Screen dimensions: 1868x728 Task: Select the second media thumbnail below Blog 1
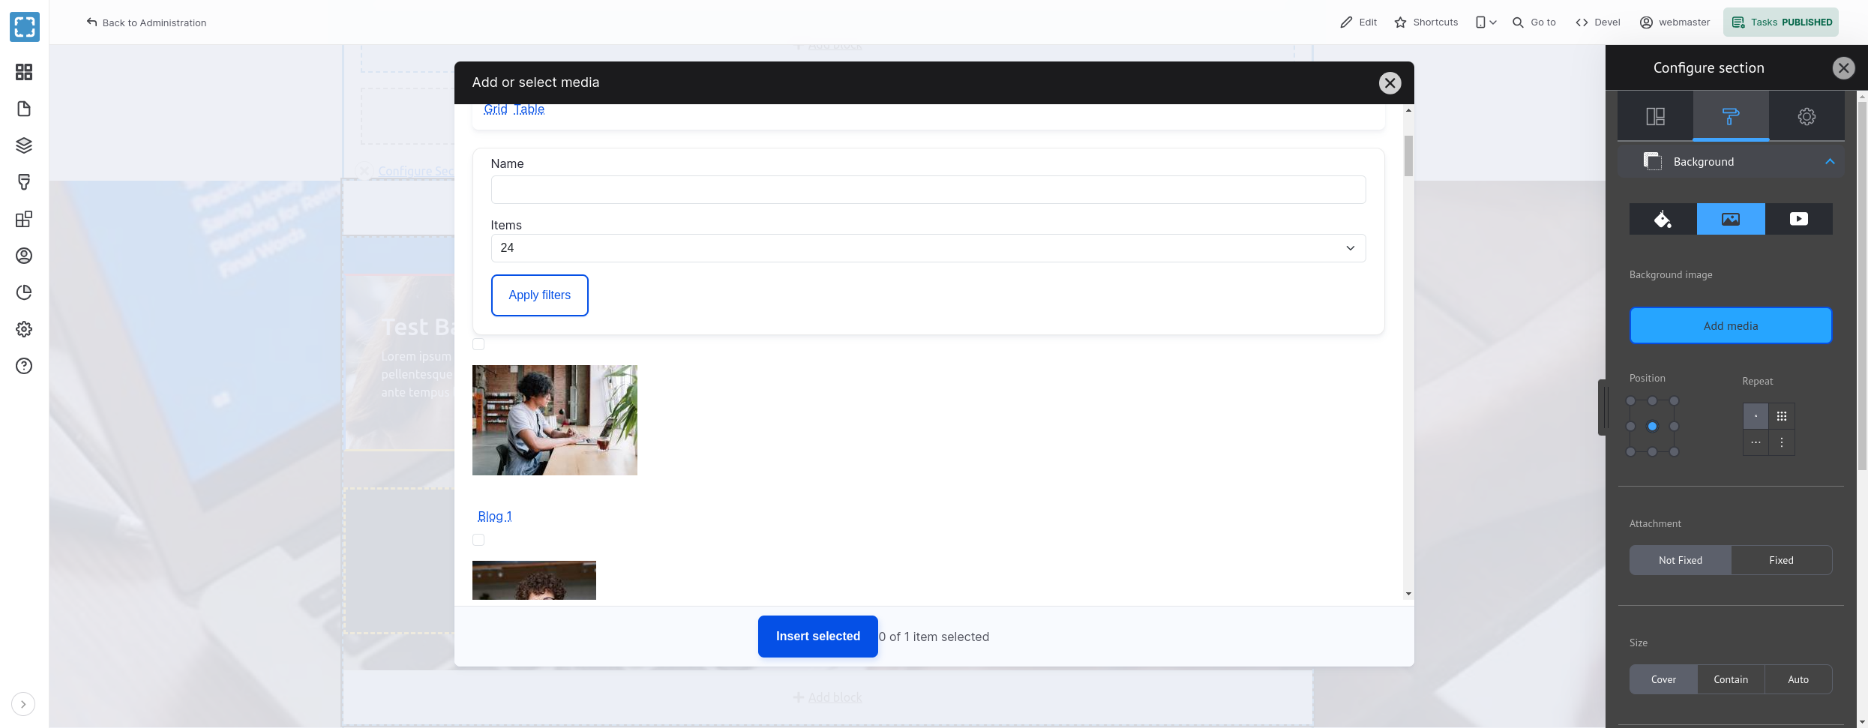click(534, 580)
